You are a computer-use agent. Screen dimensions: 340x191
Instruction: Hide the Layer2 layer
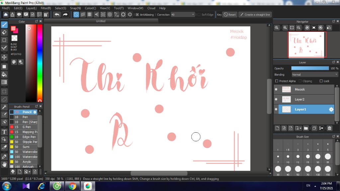[276, 99]
